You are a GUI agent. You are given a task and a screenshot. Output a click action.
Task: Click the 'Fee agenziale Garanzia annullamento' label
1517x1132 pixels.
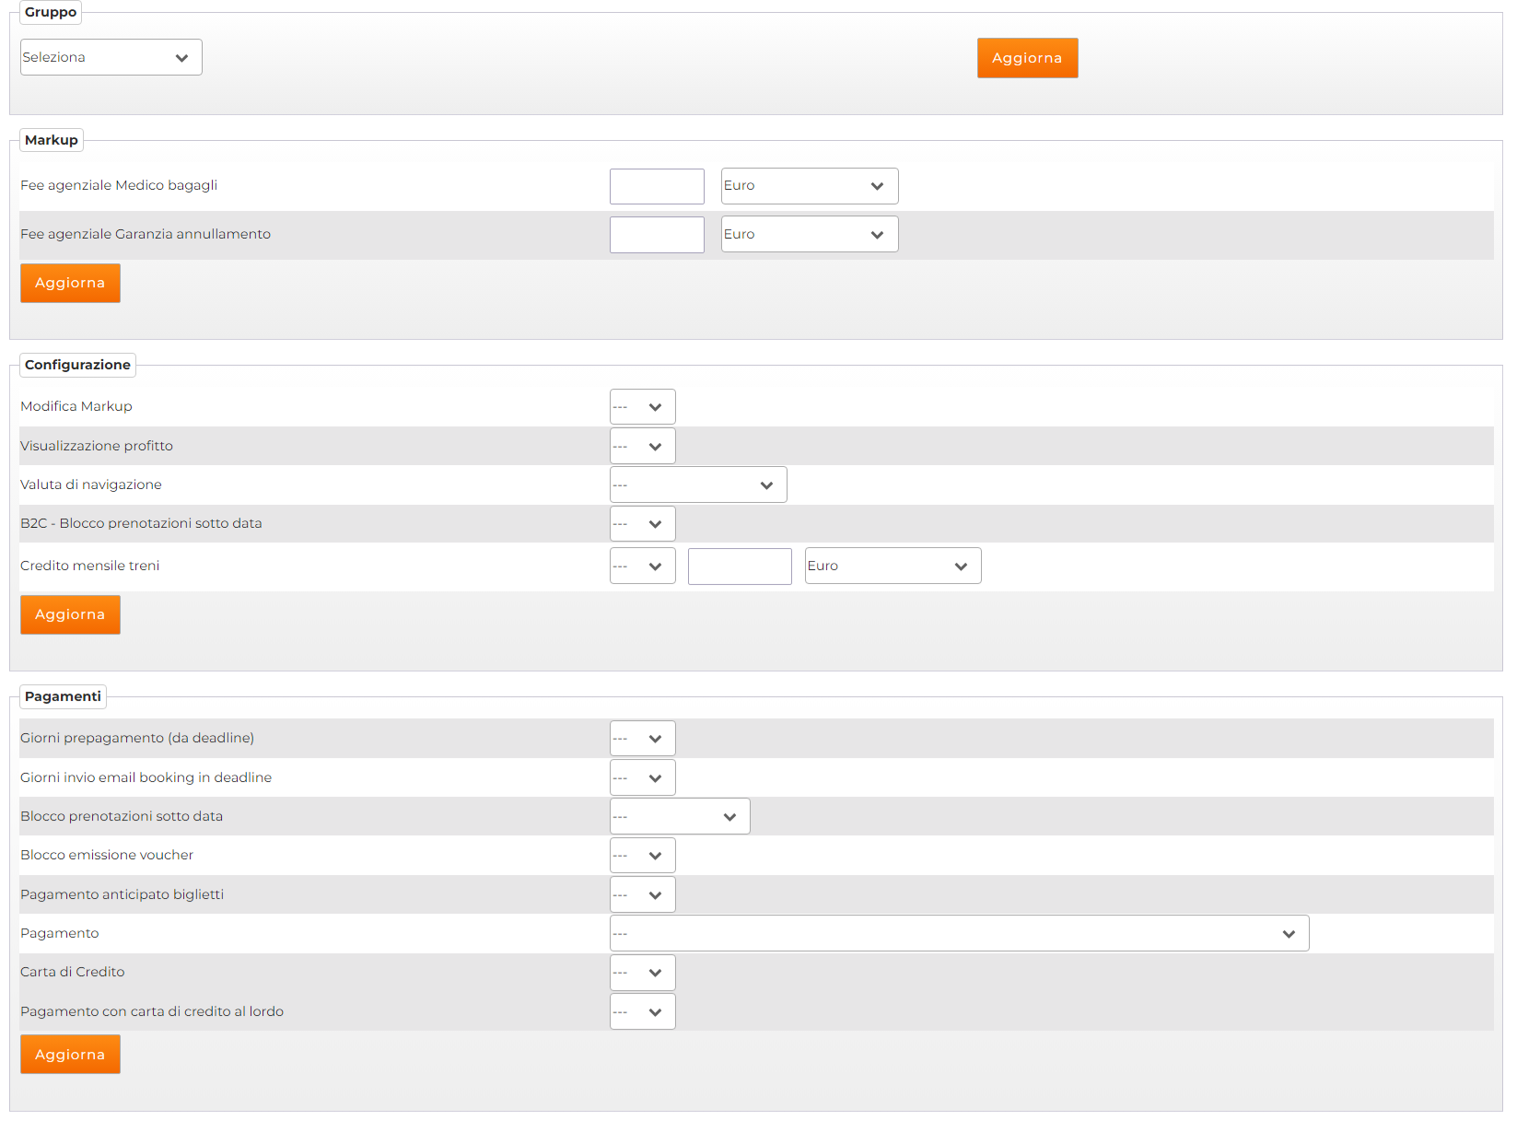tap(146, 234)
